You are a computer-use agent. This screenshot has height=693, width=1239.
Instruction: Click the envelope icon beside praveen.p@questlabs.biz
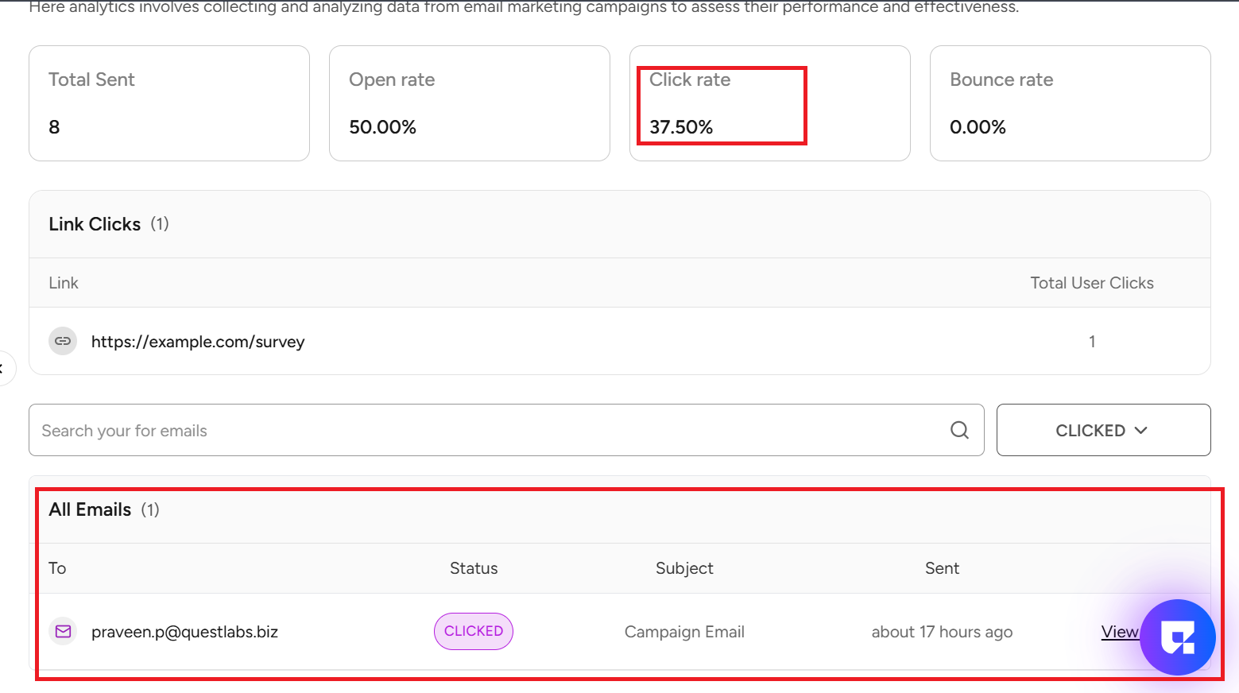(x=63, y=632)
